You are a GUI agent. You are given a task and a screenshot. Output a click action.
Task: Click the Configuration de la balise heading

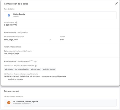pos(16,4)
